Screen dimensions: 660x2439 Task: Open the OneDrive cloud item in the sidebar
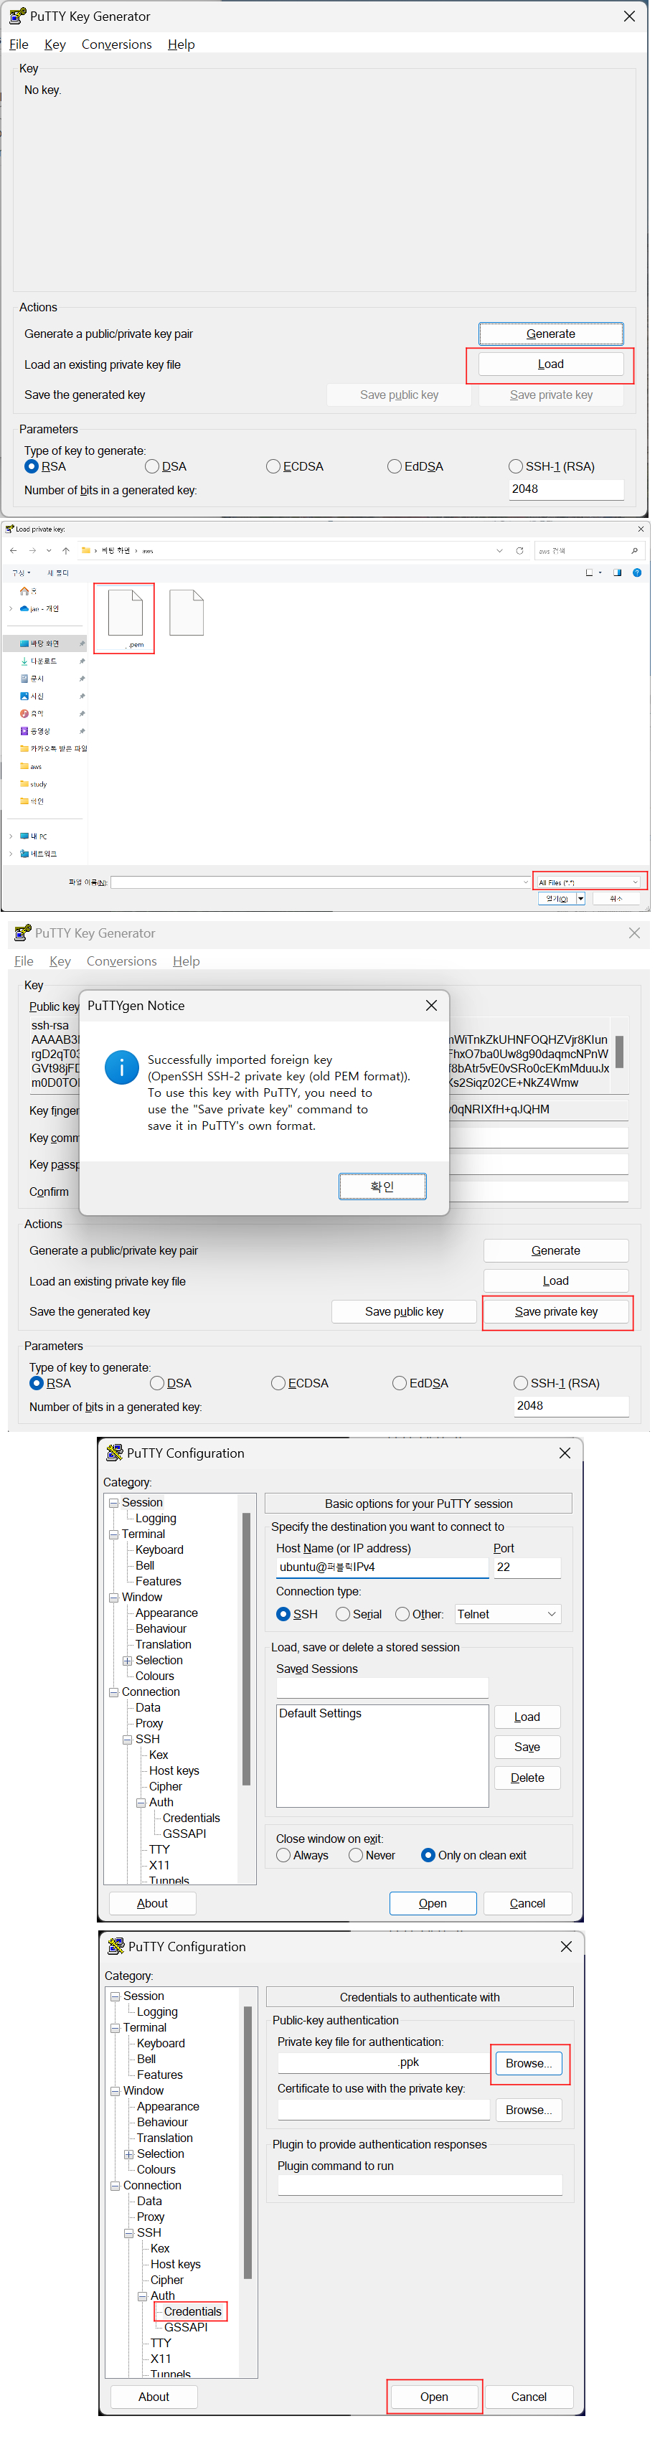click(x=39, y=609)
